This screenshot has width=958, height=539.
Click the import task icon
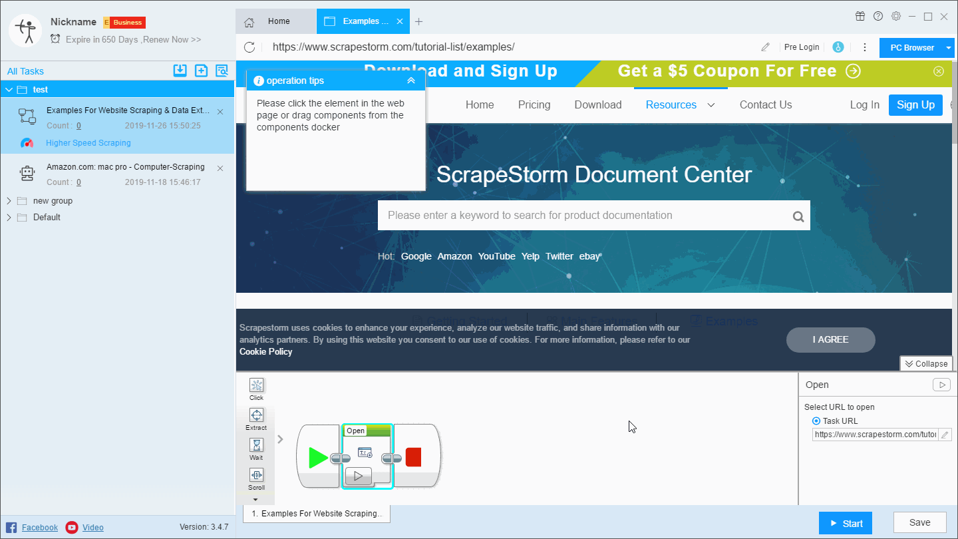pos(180,71)
